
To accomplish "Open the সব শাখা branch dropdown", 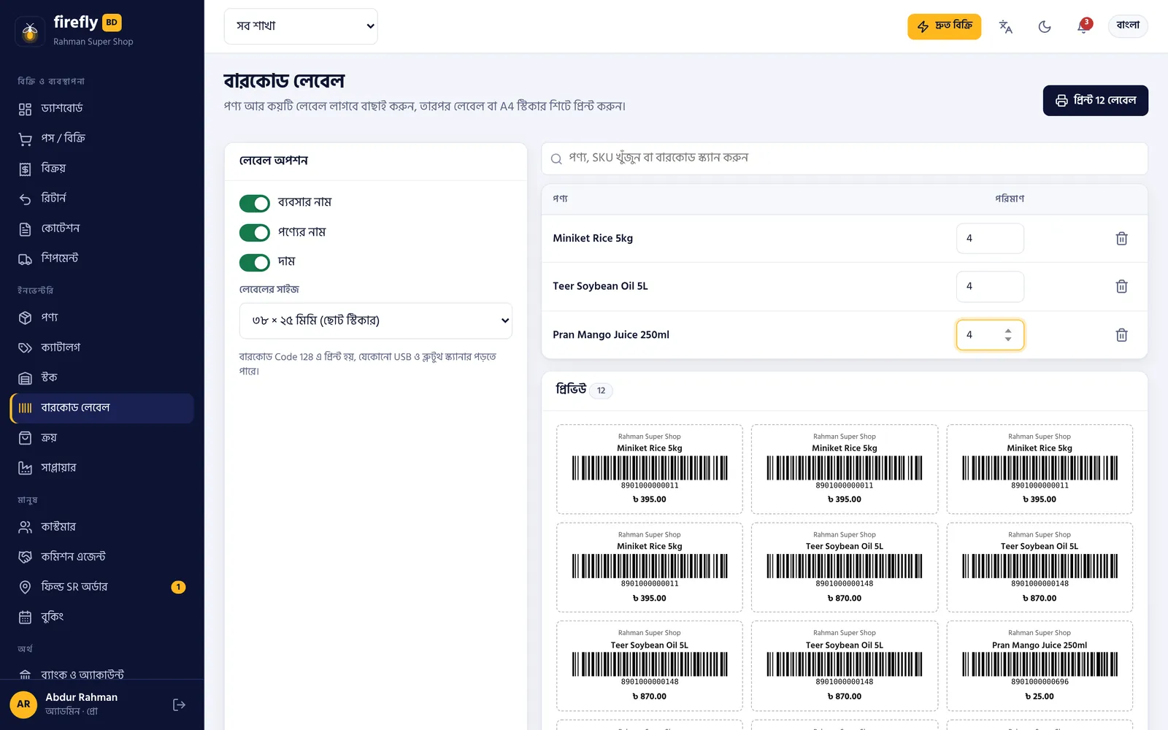I will tap(301, 26).
